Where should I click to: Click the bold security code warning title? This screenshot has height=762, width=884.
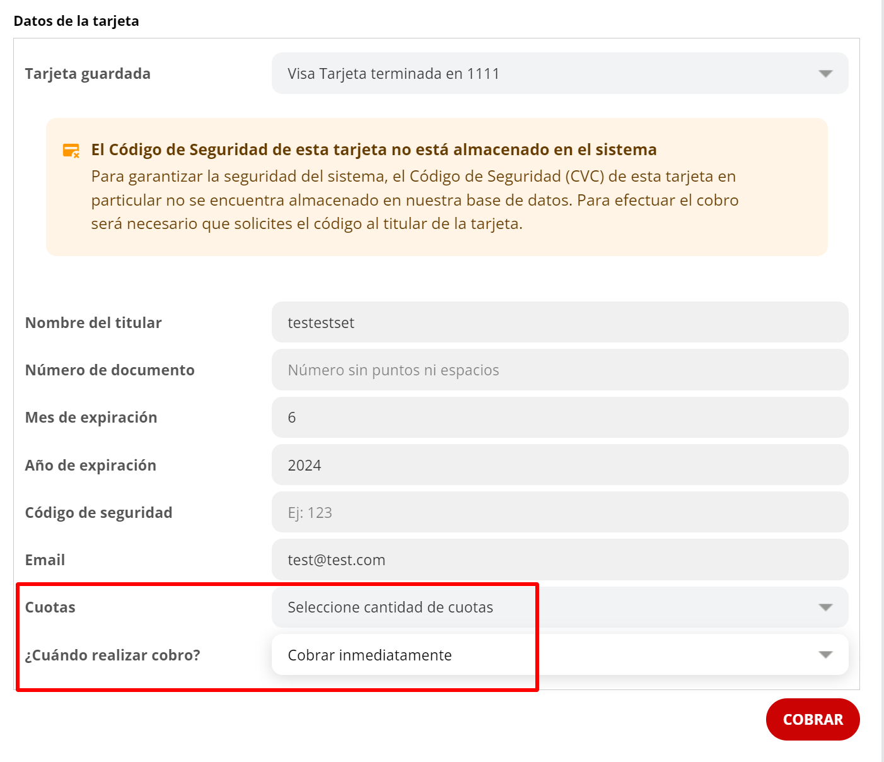[373, 149]
